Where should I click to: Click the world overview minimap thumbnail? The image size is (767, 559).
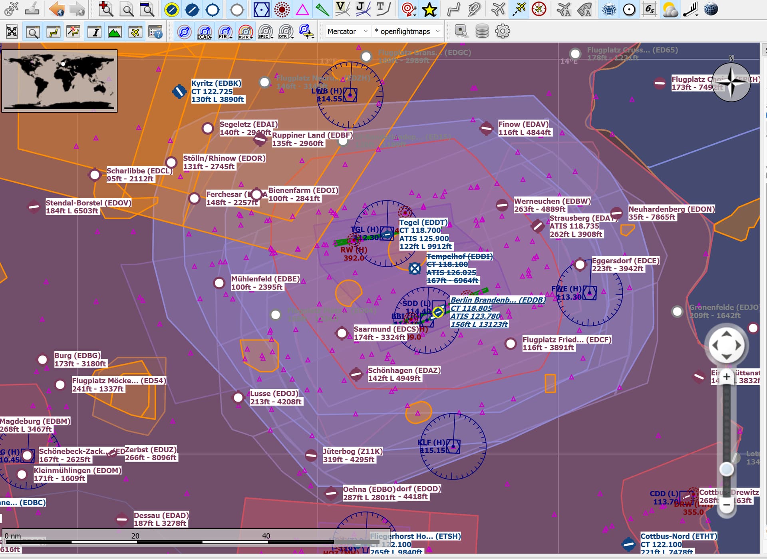click(x=60, y=81)
